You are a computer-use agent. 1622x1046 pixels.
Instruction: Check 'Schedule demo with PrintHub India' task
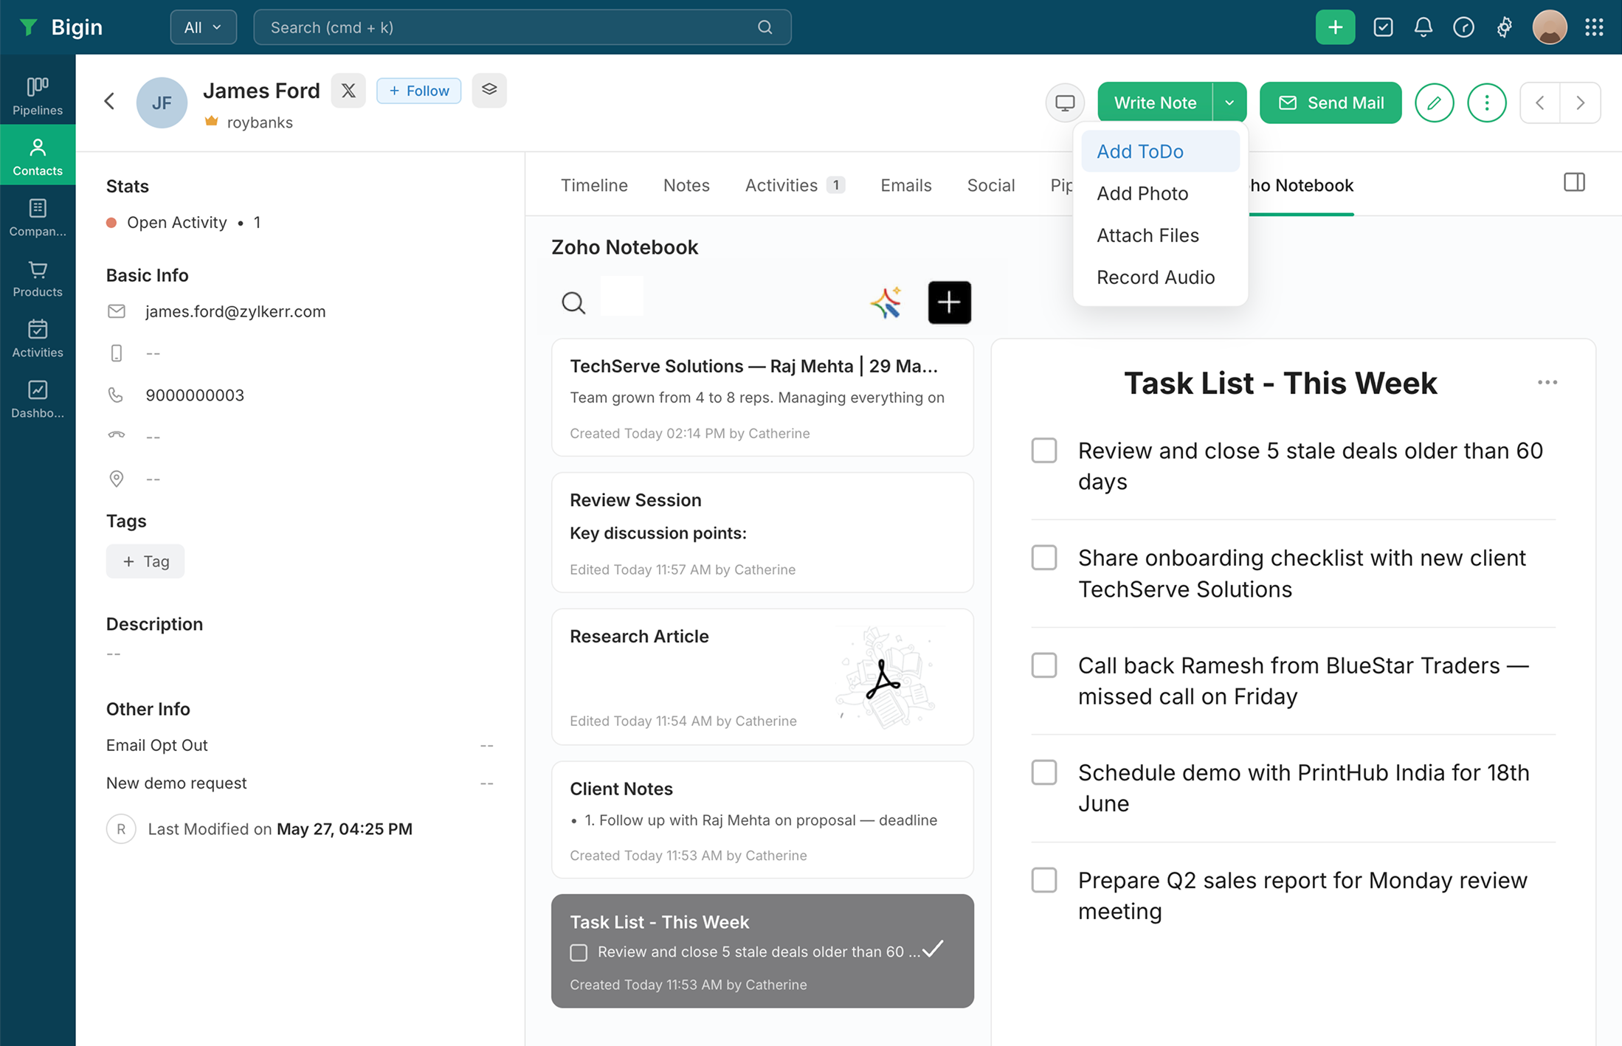(x=1044, y=772)
